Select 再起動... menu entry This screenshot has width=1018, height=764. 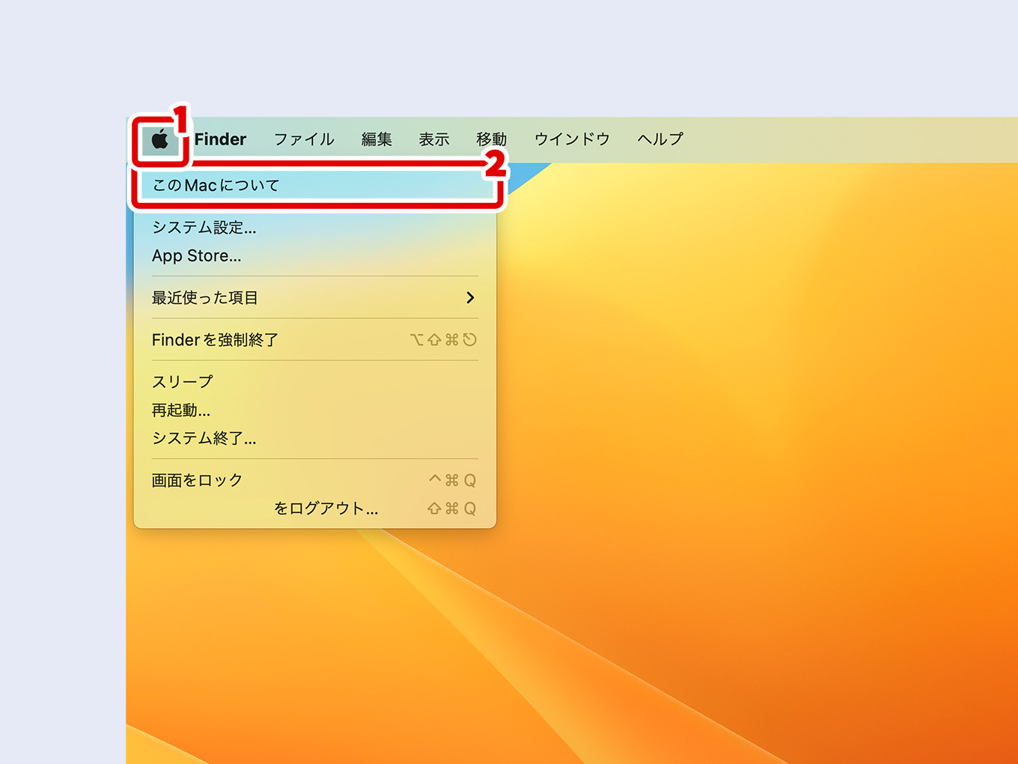pos(315,410)
